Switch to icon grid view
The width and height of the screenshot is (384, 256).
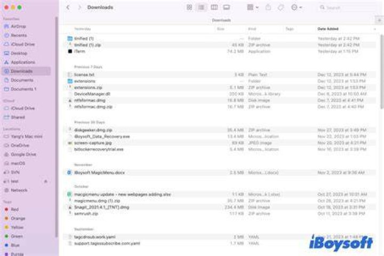[x=189, y=7]
